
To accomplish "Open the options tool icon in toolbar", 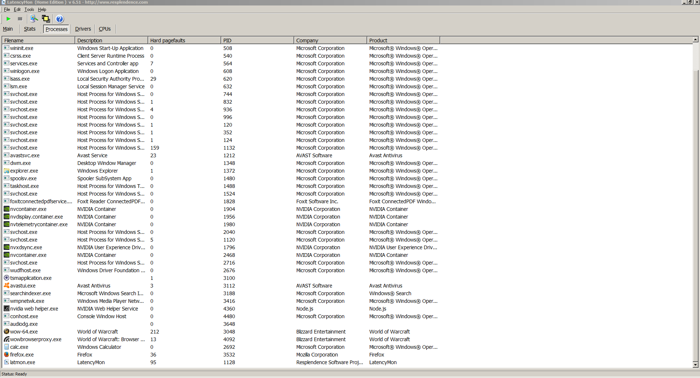I will point(34,19).
